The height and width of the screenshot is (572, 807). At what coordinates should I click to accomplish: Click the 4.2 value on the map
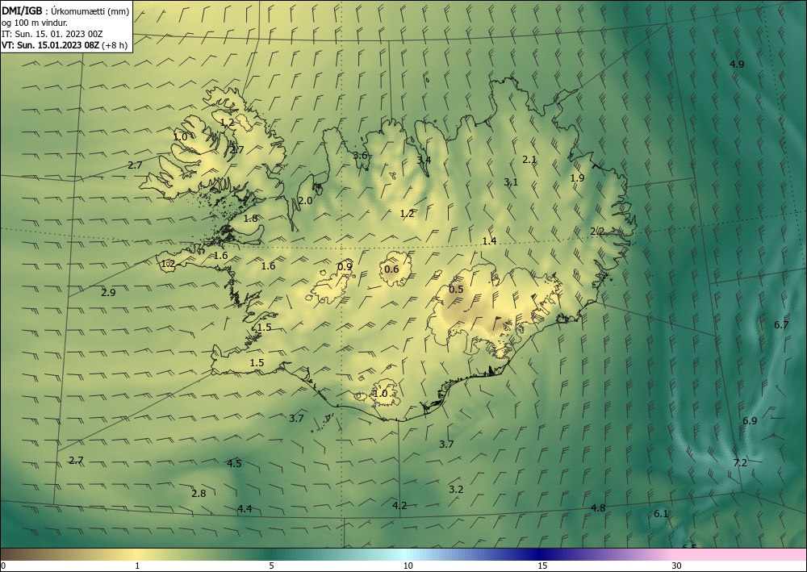click(399, 506)
